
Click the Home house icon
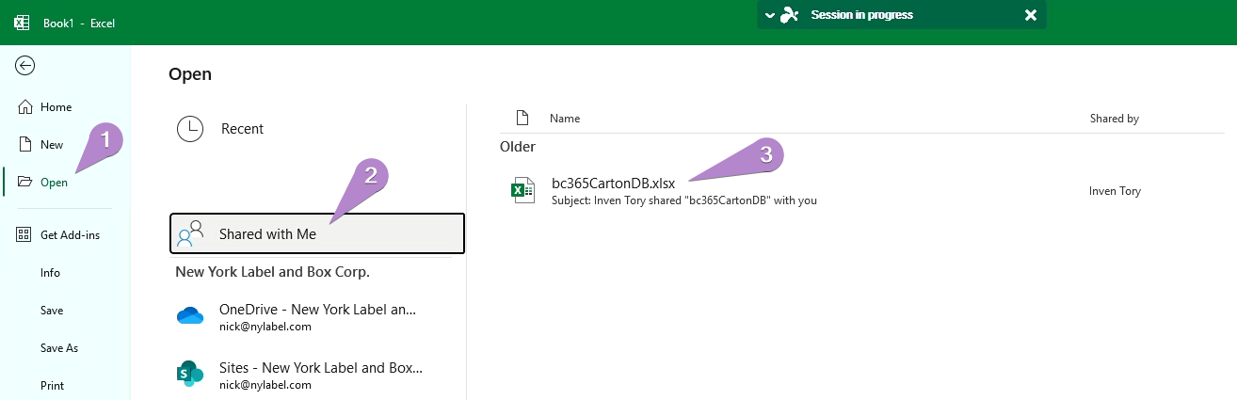click(x=25, y=107)
